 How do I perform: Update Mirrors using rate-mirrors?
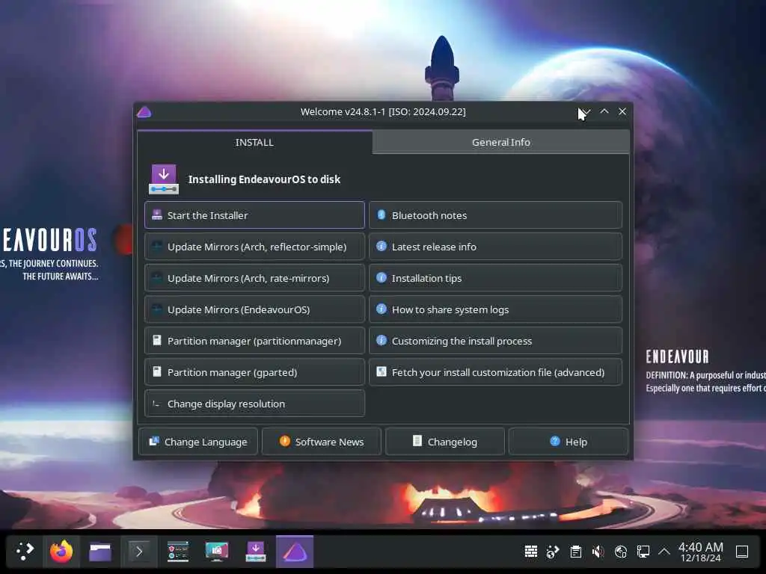pos(254,278)
